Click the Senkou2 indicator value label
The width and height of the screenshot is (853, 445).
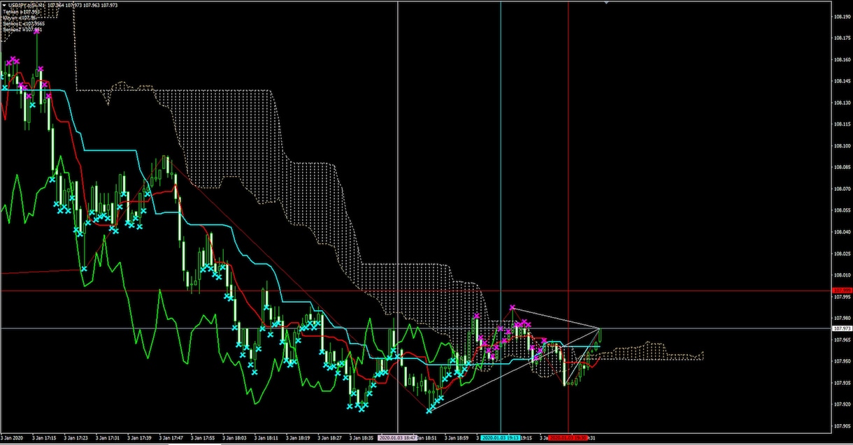[22, 30]
